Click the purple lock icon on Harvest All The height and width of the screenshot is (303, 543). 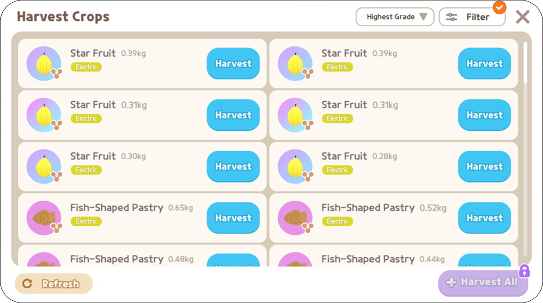click(x=524, y=271)
